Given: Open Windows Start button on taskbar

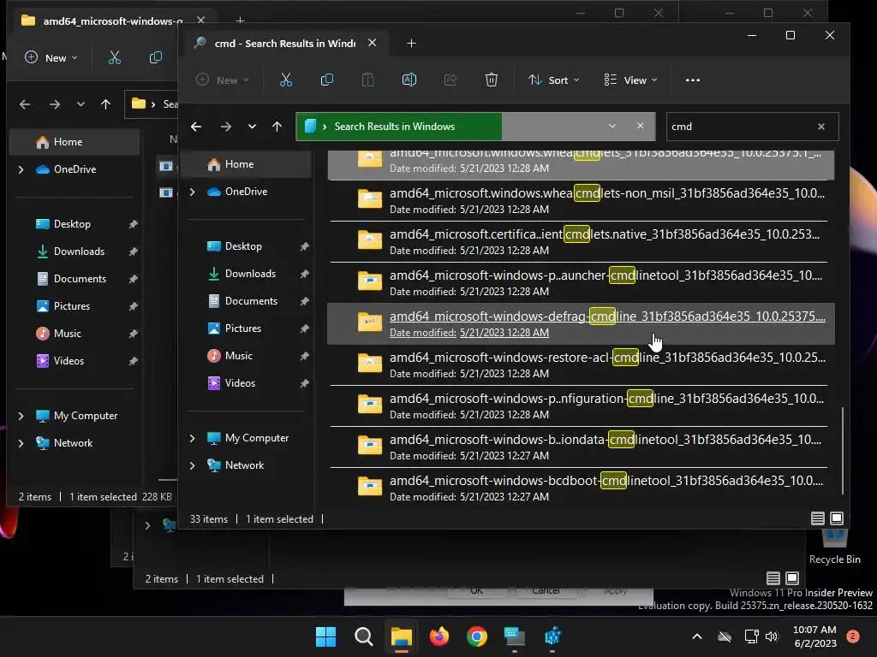Looking at the screenshot, I should (325, 636).
